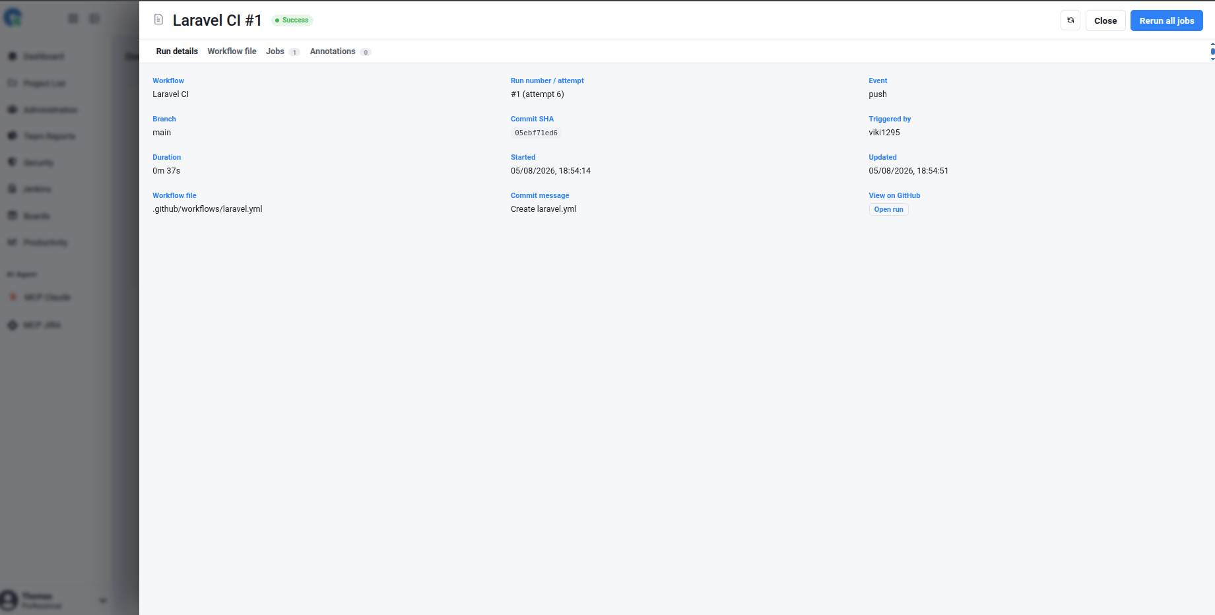Click the "Run number / attempt" field label
The height and width of the screenshot is (615, 1215).
click(x=547, y=81)
